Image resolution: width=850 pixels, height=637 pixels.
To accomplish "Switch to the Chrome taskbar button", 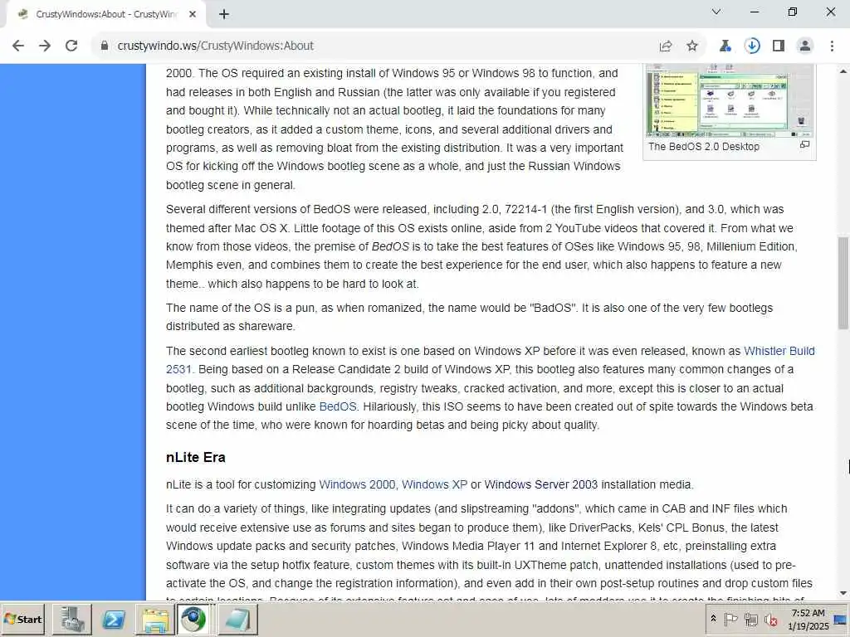I will [193, 620].
